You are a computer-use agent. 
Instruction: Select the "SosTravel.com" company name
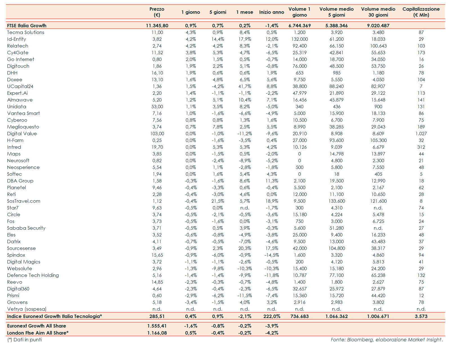coord(24,201)
